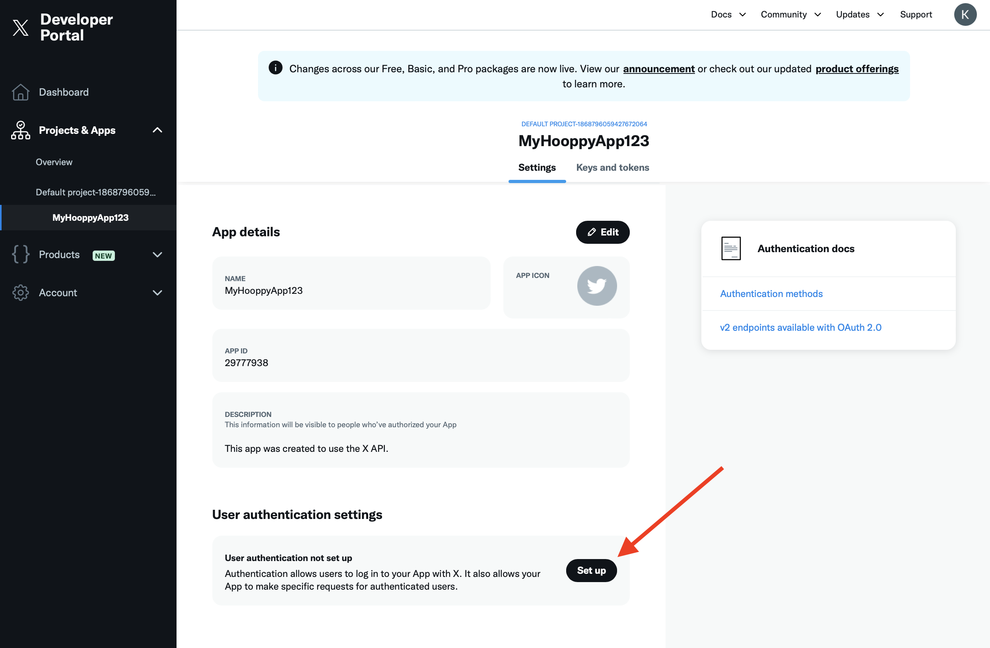Image resolution: width=990 pixels, height=648 pixels.
Task: Collapse the Projects & Apps section
Action: 157,130
